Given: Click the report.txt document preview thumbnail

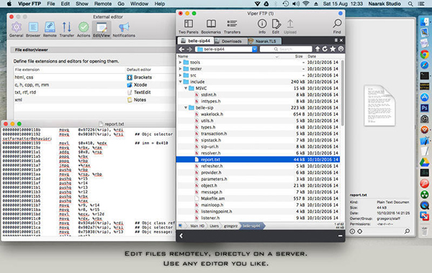Looking at the screenshot, I should [x=379, y=106].
